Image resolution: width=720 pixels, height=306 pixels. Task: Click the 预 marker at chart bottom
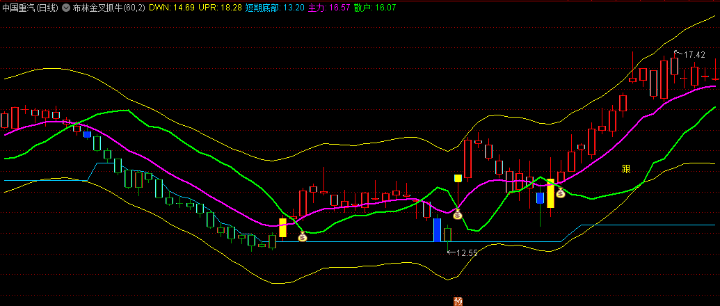[458, 301]
